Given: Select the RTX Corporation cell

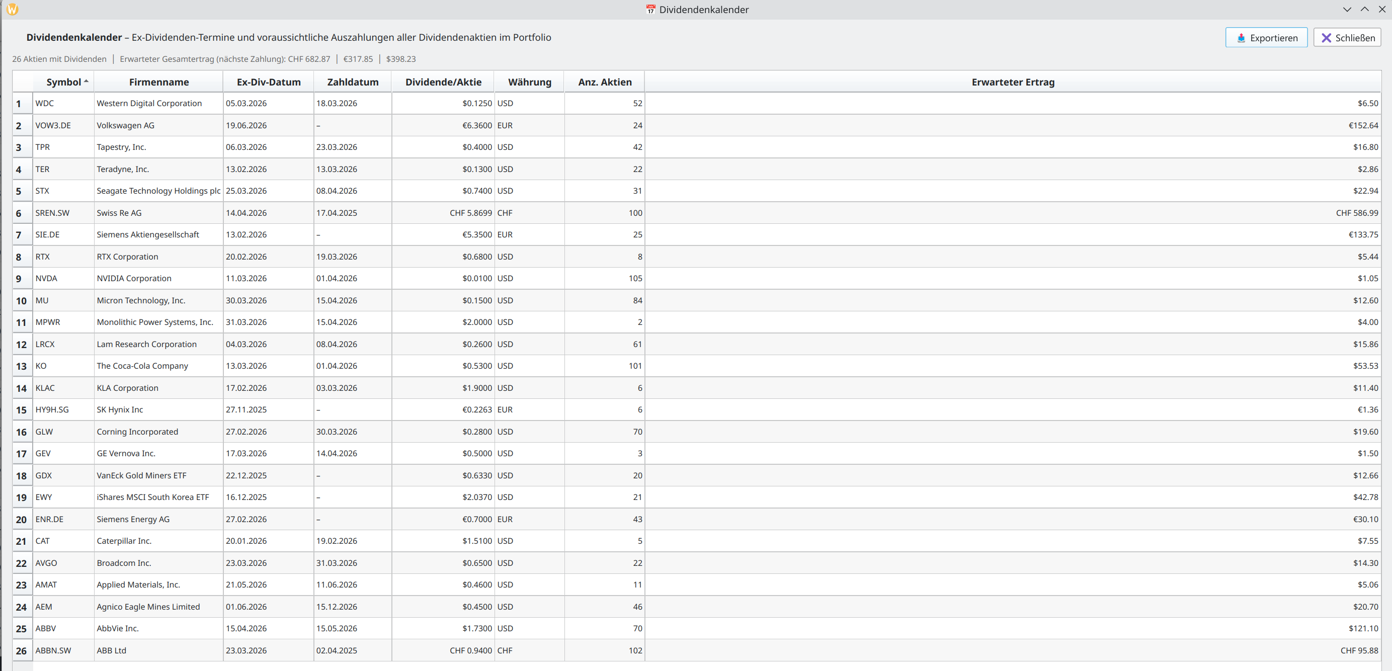Looking at the screenshot, I should pyautogui.click(x=159, y=257).
